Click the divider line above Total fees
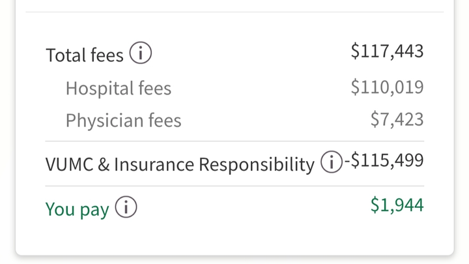 tap(234, 12)
